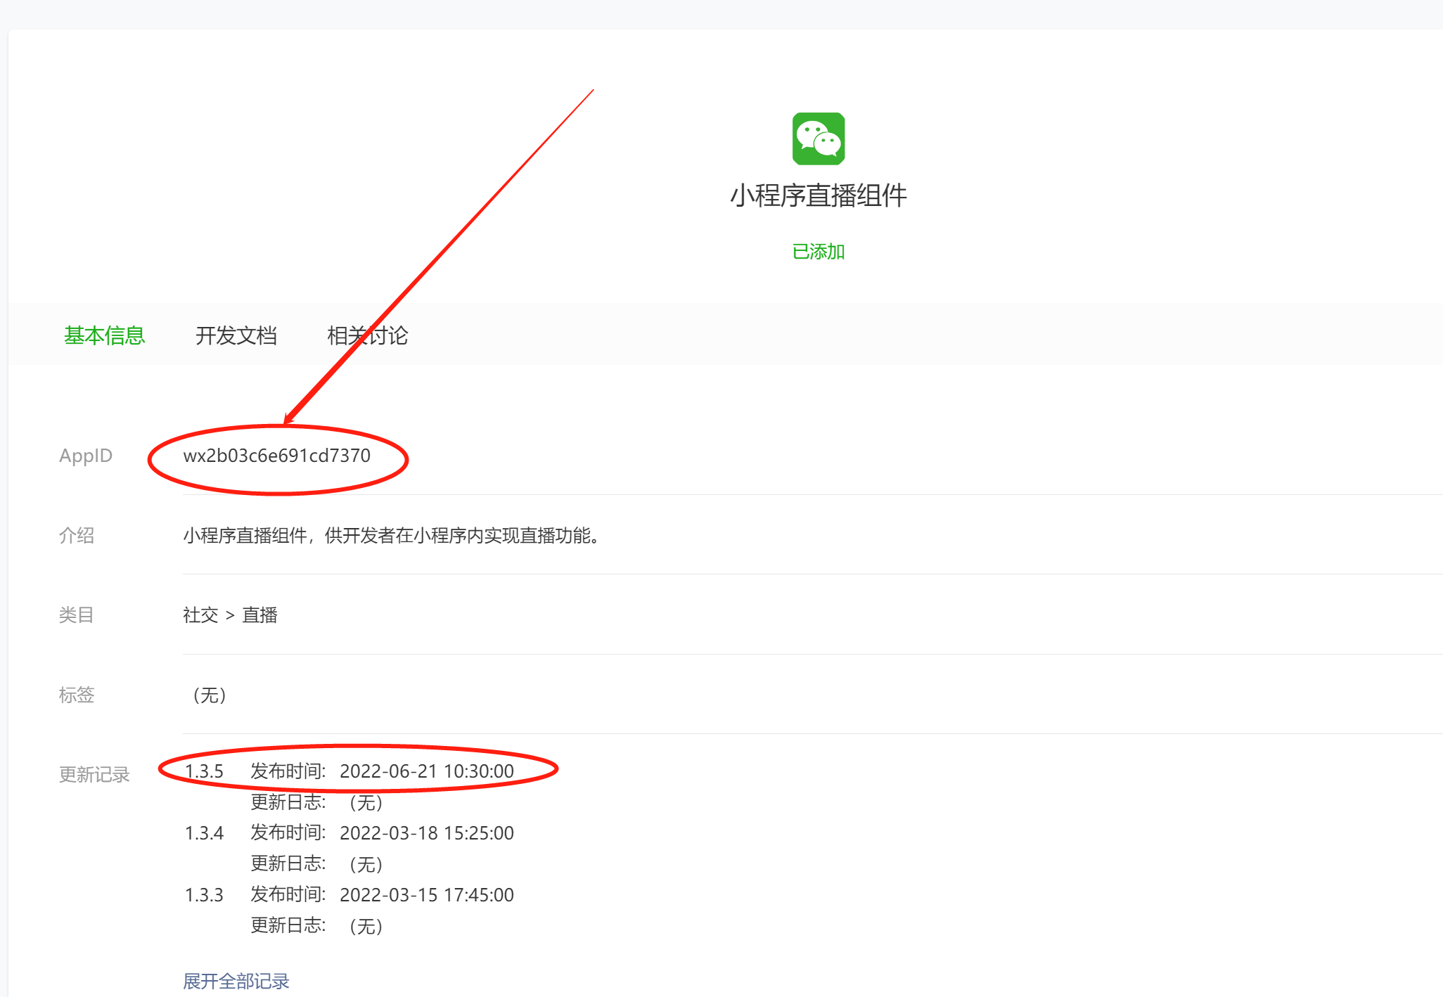Click version number 1.3.4
Viewport: 1443px width, 997px height.
pos(204,833)
